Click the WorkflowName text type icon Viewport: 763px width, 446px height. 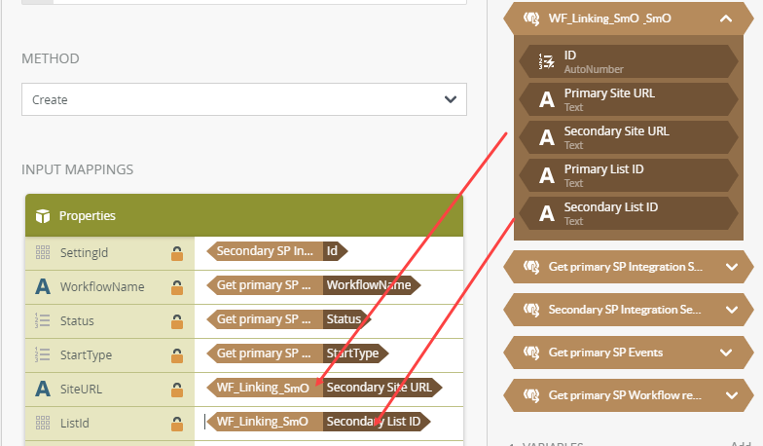tap(42, 286)
